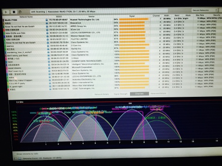Click the lock icon beside the sweet dreams network
This screenshot has height=166, width=222.
[49, 68]
